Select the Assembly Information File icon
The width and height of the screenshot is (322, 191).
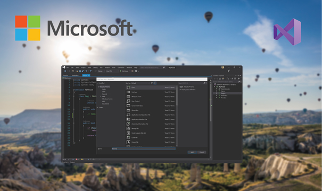pos(128,124)
